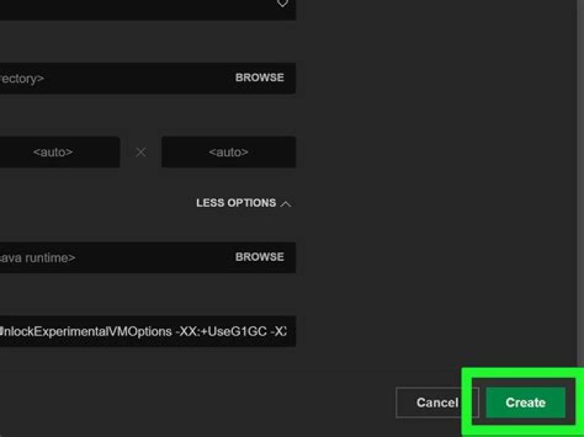Click the up chevron beside LESS OPTIONS

click(x=286, y=204)
